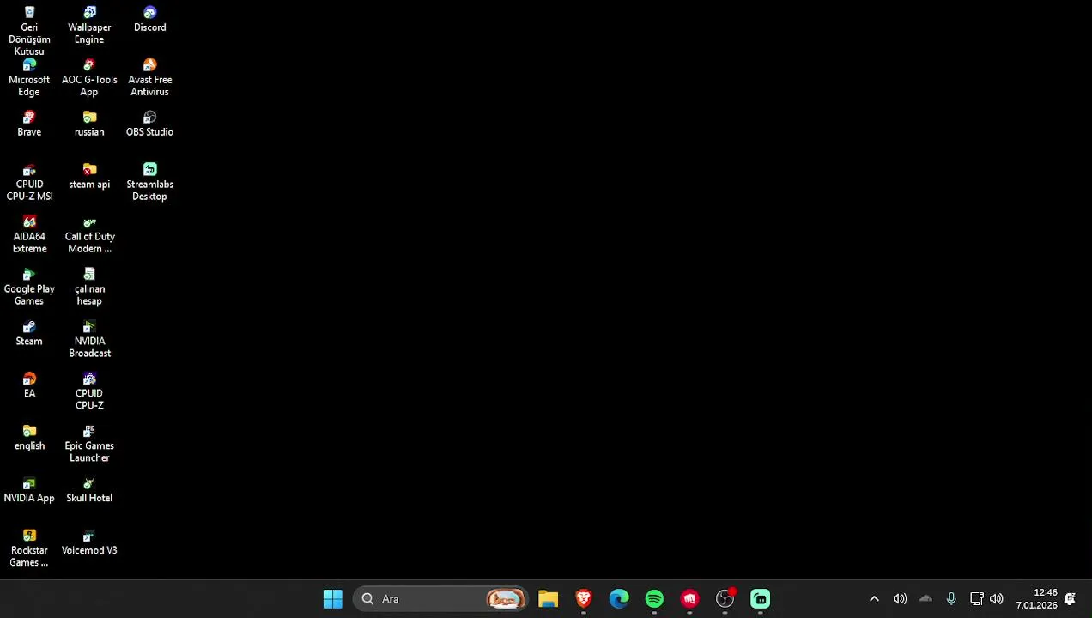
Task: Select OBS Studio desktop shortcut
Action: (149, 124)
